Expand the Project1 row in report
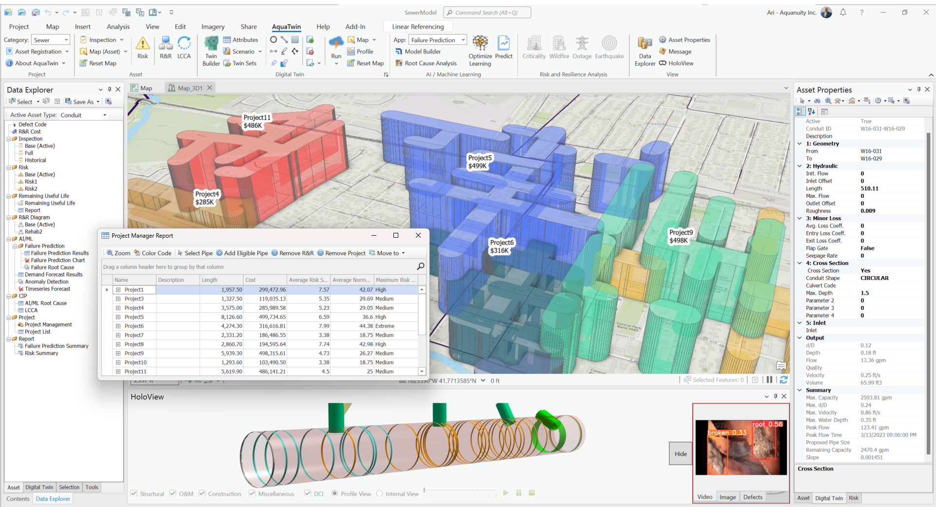Viewport: 936px width, 507px height. point(118,290)
